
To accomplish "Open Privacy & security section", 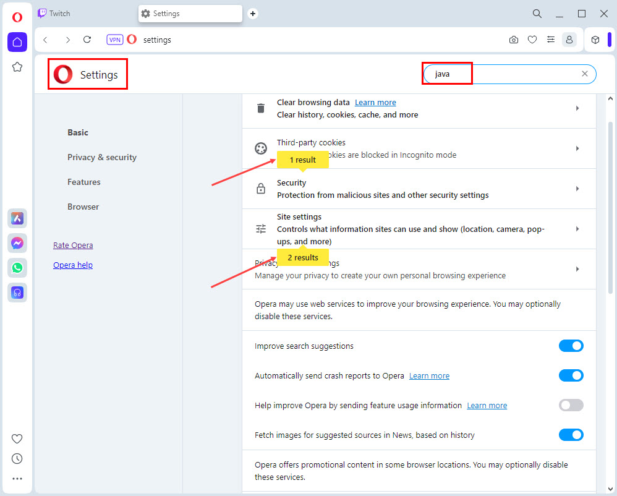I will pyautogui.click(x=102, y=158).
